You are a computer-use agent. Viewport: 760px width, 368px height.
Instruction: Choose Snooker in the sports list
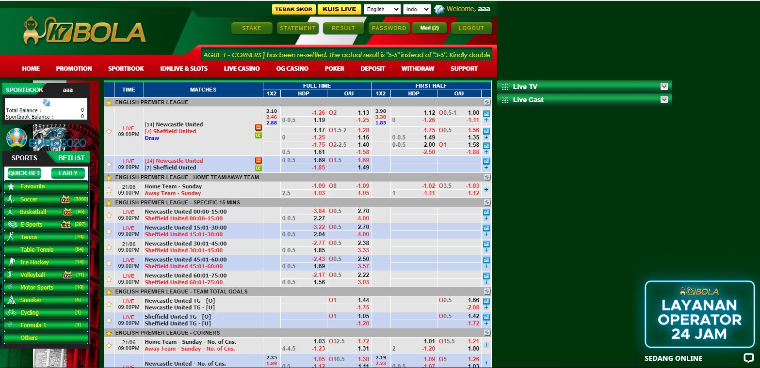coord(46,300)
